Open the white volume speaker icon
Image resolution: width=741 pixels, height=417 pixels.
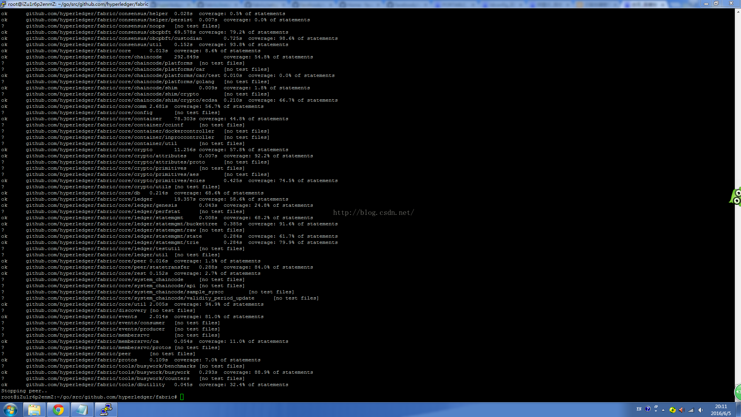tap(700, 410)
